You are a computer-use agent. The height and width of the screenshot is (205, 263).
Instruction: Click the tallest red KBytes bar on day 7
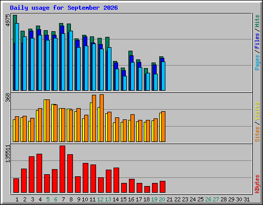pyautogui.click(x=62, y=169)
